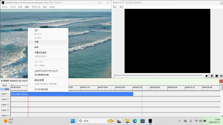Image resolution: width=223 pixels, height=125 pixels.
Task: Open the 表示 menu in main window
Action: 45,7
